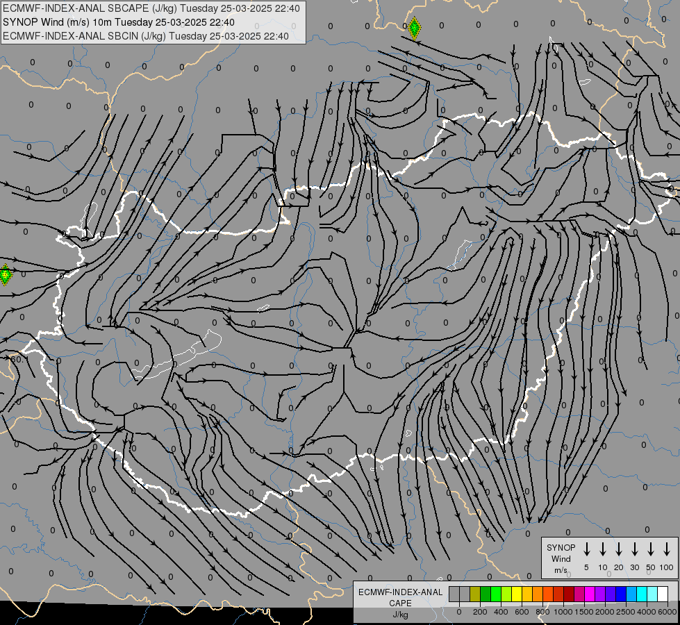Click the 5 m/s wind arrow in legend
Viewport: 680px width, 625px height.
point(586,549)
